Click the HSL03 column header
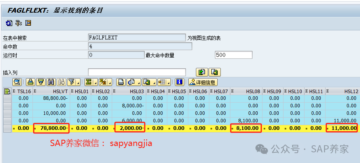This screenshot has width=360, height=163. [x=129, y=92]
